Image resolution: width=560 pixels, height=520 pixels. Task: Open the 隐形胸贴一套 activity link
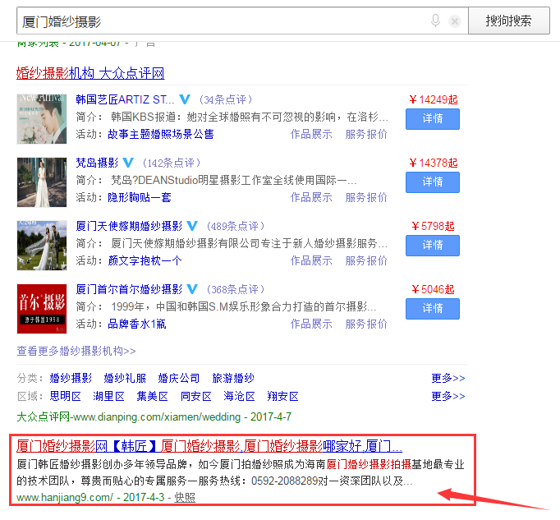coord(140,197)
